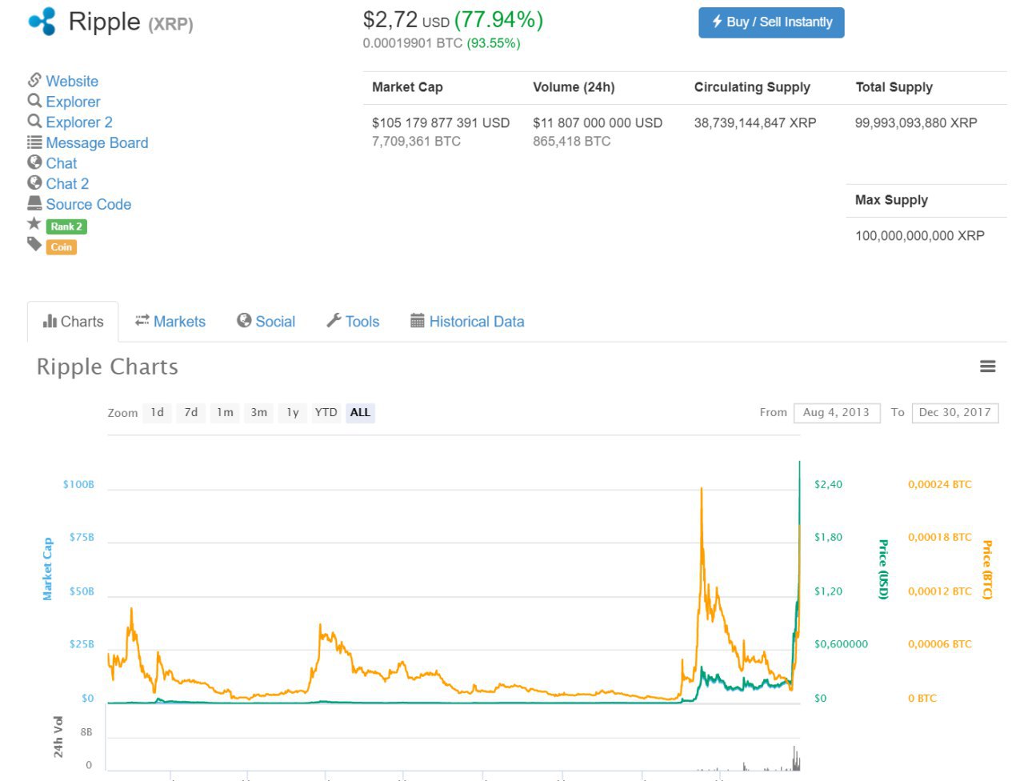Click the calendar icon on Historical Data tab
Image resolution: width=1024 pixels, height=781 pixels.
pyautogui.click(x=417, y=320)
